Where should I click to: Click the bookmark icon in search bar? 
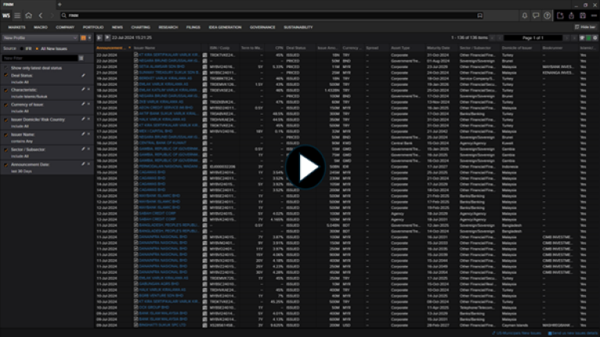[479, 15]
